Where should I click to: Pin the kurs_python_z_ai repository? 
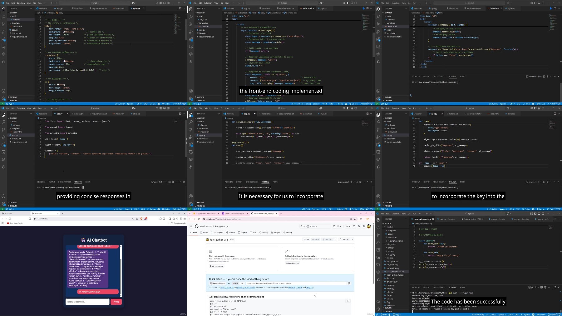click(x=306, y=239)
